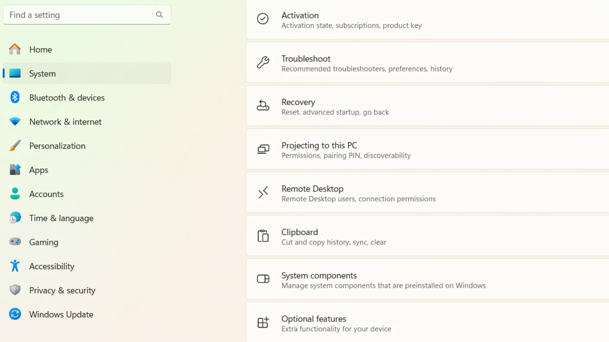Screen dimensions: 609x342
Task: Click the Personalization paintbrush icon
Action: (x=15, y=146)
